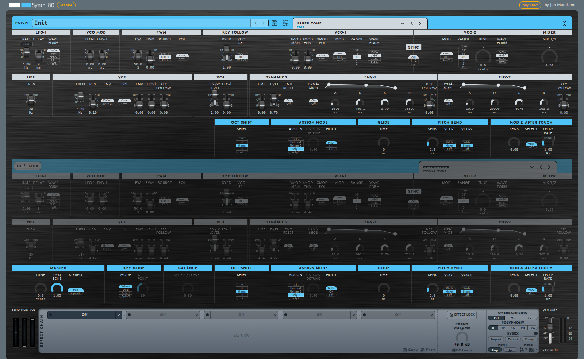Open the fourth effect slot dropdown
The width and height of the screenshot is (584, 359).
coord(353,314)
